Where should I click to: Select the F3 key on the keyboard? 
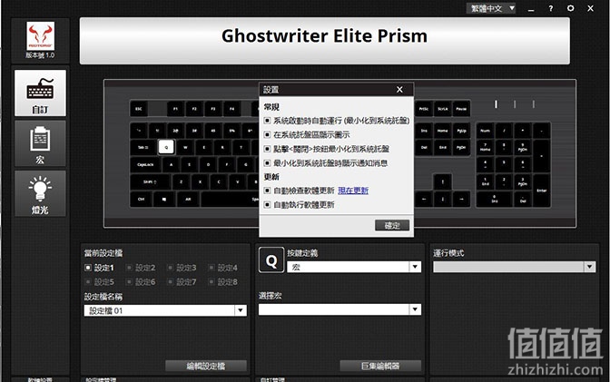coord(212,109)
